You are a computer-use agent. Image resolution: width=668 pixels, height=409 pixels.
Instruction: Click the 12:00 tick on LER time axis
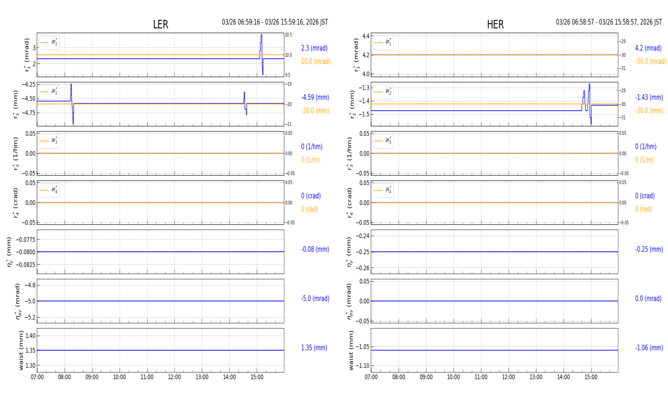[175, 377]
